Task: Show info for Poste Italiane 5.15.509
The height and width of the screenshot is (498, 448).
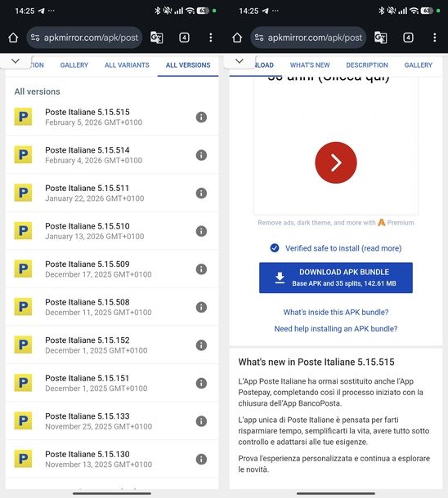Action: coord(201,269)
